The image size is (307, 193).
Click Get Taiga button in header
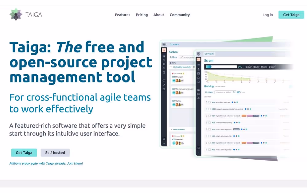[291, 15]
